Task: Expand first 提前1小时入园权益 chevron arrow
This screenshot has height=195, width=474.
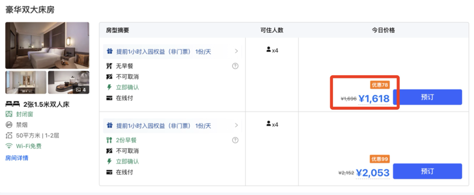Action: 236,51
